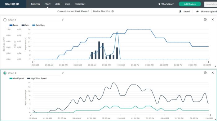Toggle the Temp series legend
Image resolution: width=217 pixels, height=121 pixels.
pos(14,25)
